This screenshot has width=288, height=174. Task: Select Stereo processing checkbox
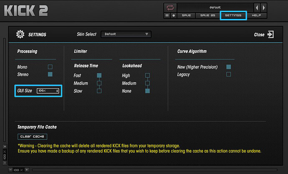coord(50,74)
